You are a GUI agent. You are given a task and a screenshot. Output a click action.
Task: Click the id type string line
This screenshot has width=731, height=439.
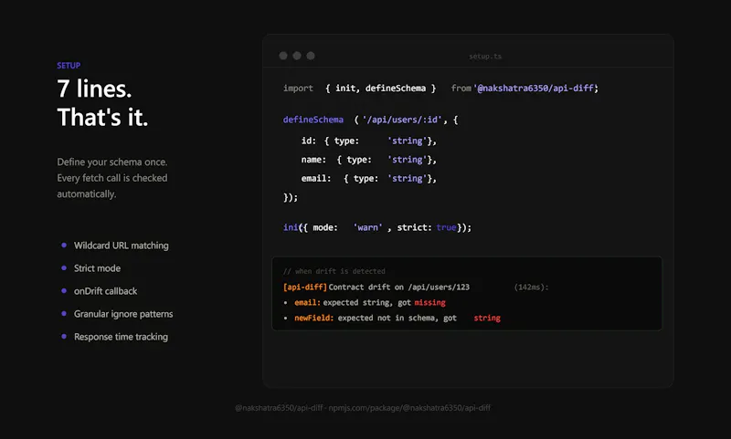tap(369, 141)
